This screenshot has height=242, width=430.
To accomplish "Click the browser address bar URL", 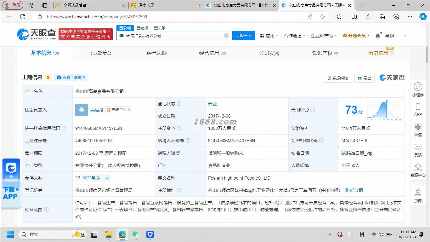I will pyautogui.click(x=97, y=17).
